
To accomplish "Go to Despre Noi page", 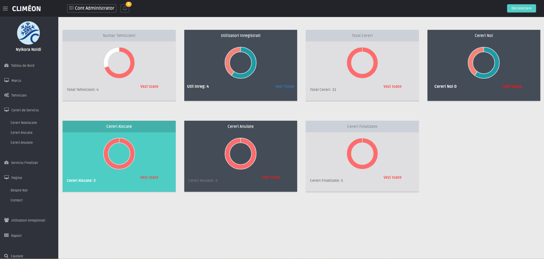I will [19, 190].
